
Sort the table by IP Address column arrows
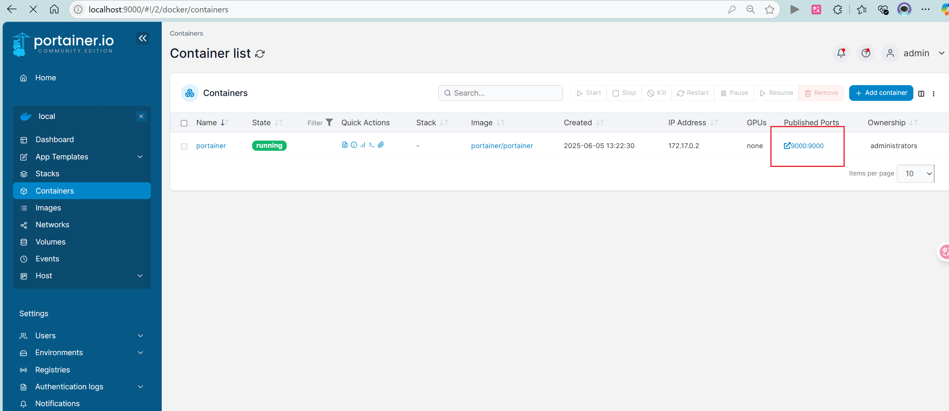click(714, 123)
